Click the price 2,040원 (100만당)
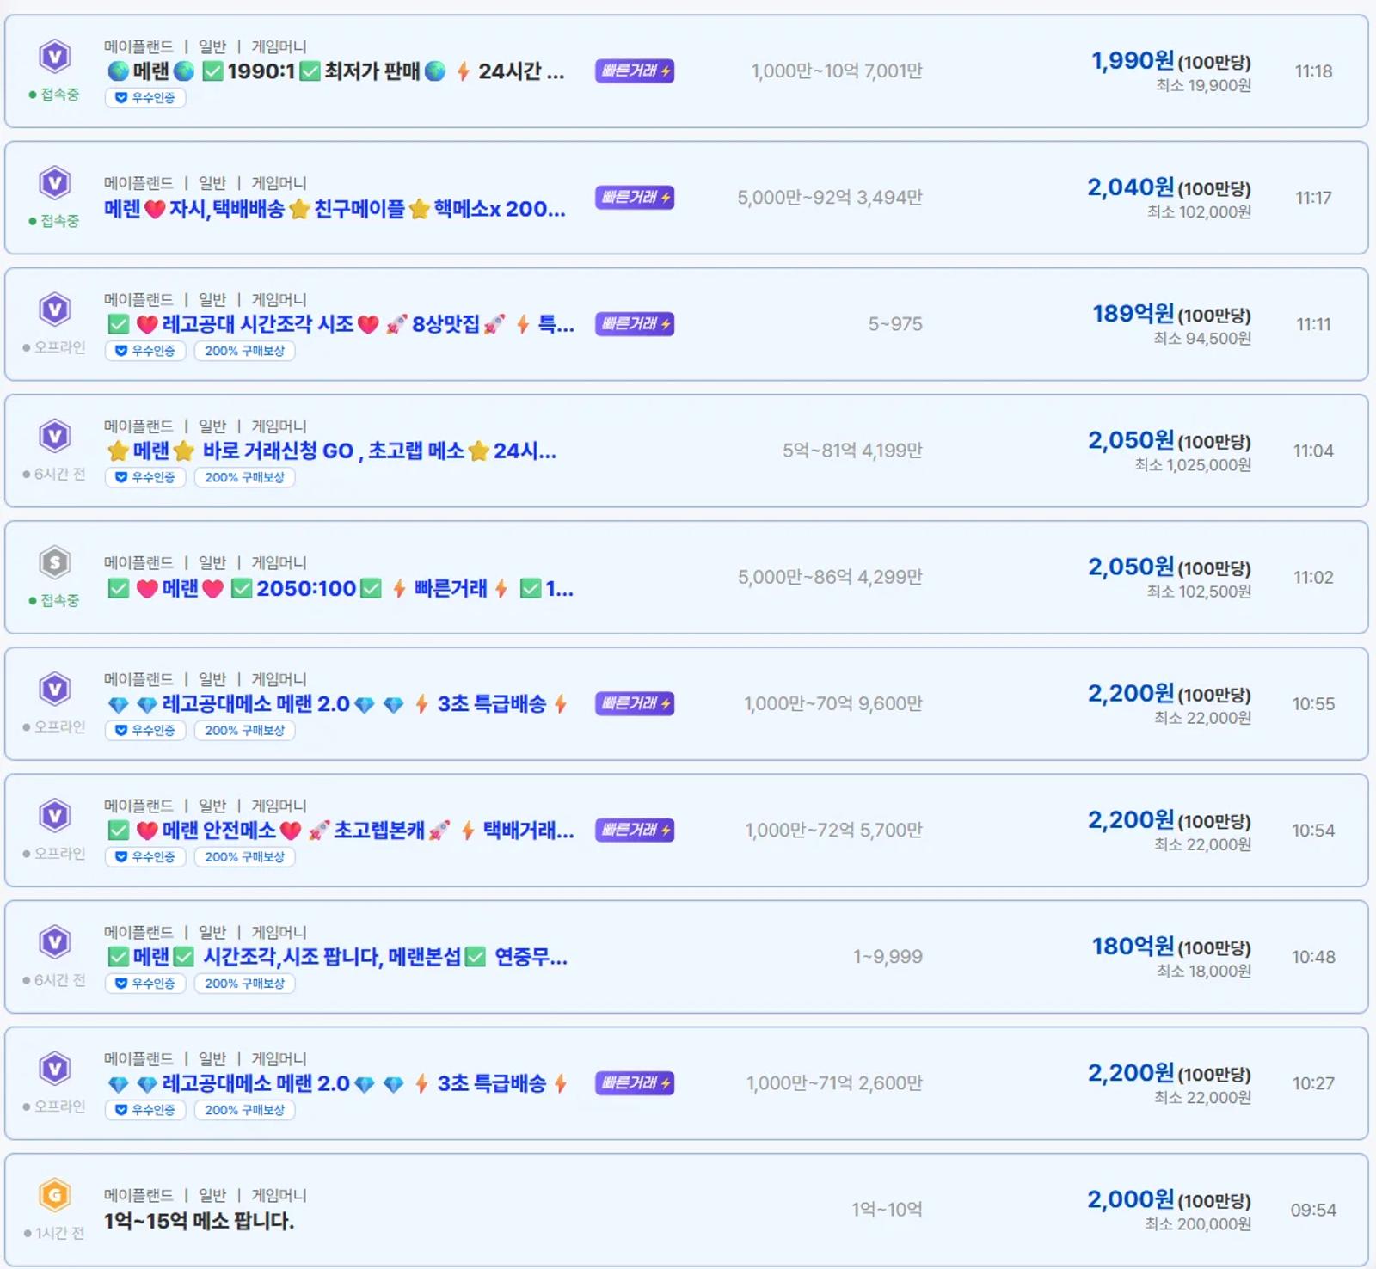 [1170, 187]
